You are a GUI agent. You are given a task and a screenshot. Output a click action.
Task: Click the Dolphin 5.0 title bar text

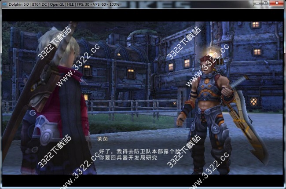coord(64,4)
